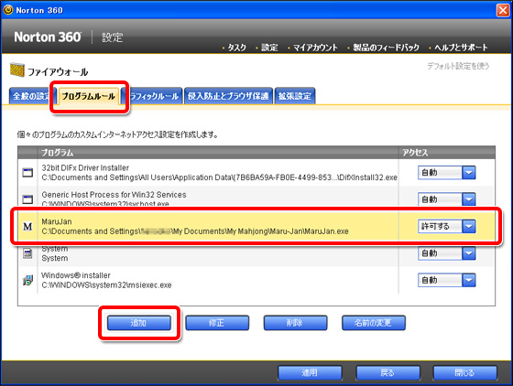
Task: Click the System program icon
Action: pyautogui.click(x=27, y=253)
